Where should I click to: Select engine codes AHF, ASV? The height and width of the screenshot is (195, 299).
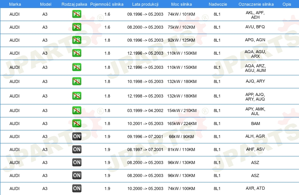tap(255, 149)
